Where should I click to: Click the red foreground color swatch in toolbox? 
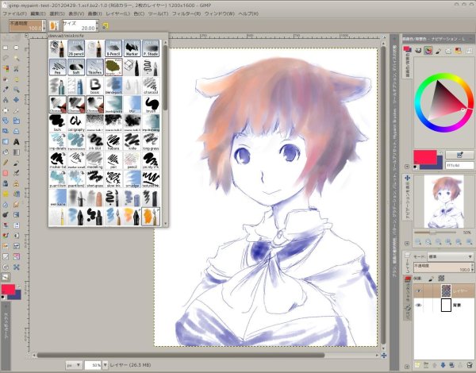[8, 289]
